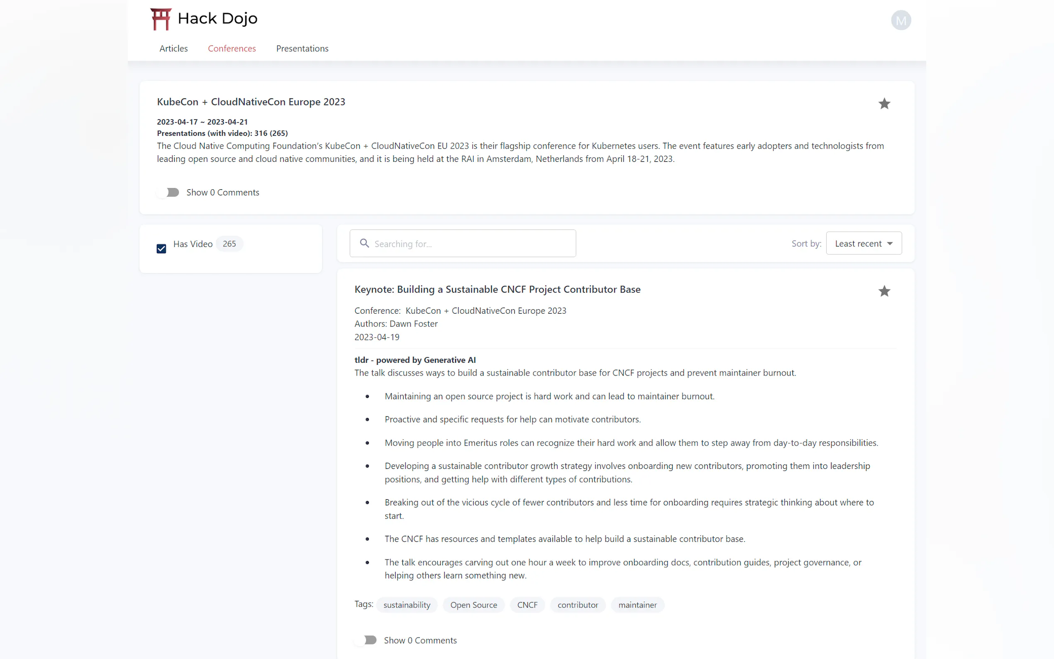
Task: Toggle Show 0 Comments for keynote presentation
Action: (366, 640)
